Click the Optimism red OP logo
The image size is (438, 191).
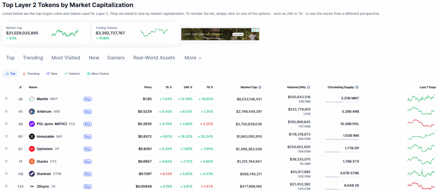tap(32, 149)
